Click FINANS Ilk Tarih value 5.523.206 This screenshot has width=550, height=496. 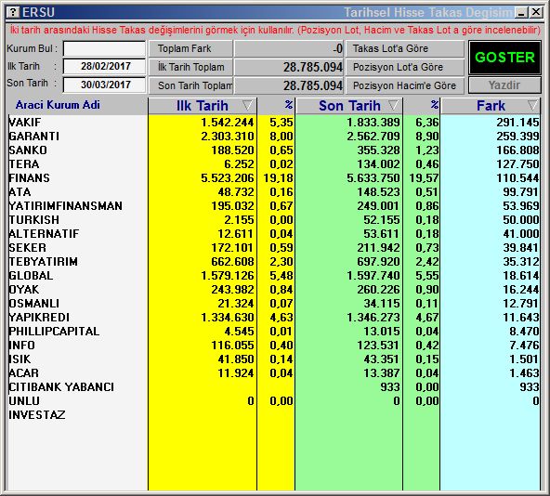coord(228,177)
